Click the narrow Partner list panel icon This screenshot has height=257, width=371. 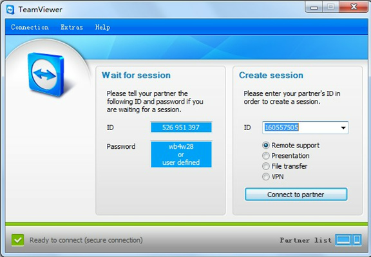[x=357, y=240]
